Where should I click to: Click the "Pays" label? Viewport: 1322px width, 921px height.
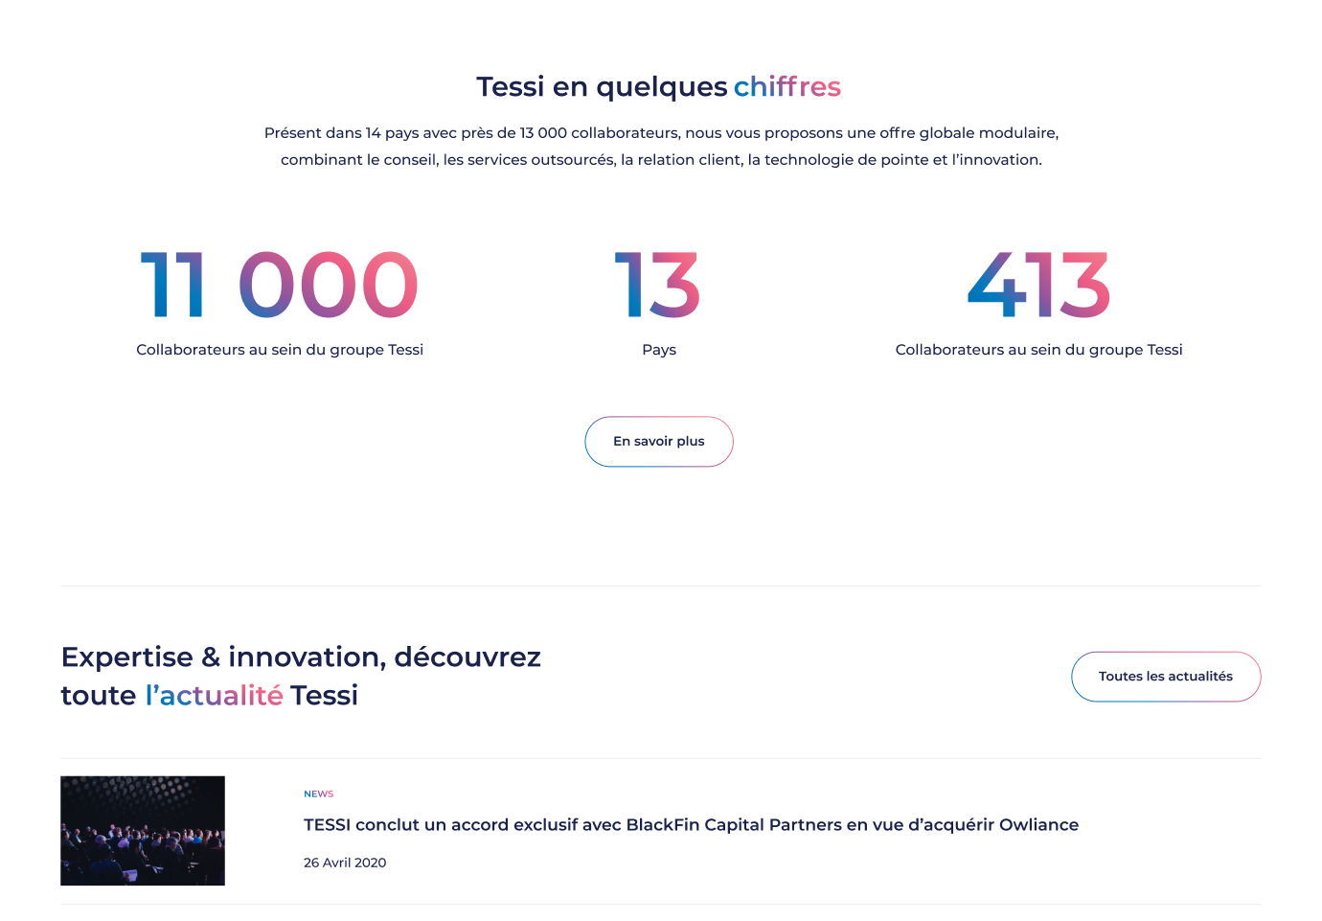pyautogui.click(x=659, y=350)
